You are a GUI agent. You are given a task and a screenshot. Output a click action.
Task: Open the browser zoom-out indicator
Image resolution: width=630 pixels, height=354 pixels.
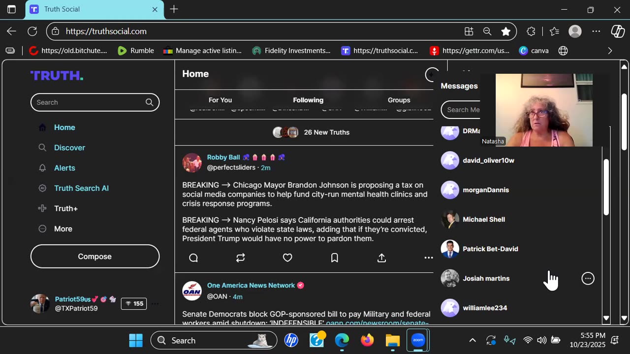click(x=487, y=31)
